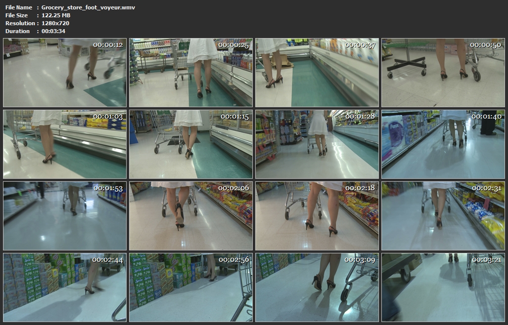Viewport: 508px width, 325px height.
Task: Select the thumbnail marked 00:01:40
Action: pos(443,144)
